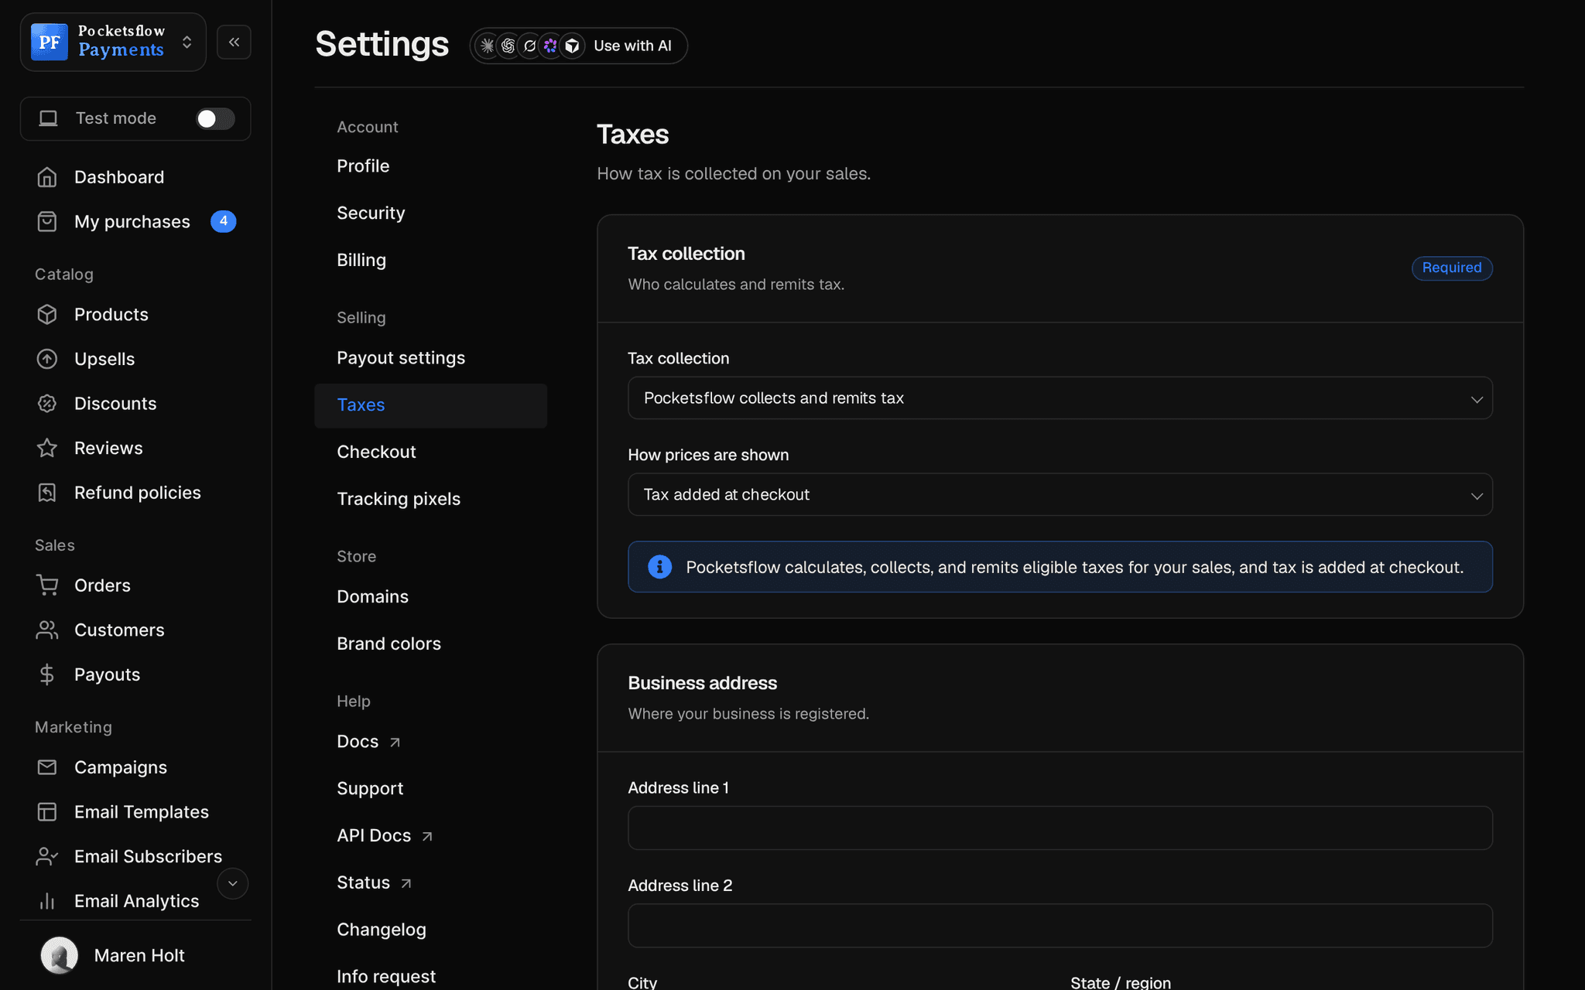Click the blue info icon in notice
The width and height of the screenshot is (1585, 990).
coord(659,567)
